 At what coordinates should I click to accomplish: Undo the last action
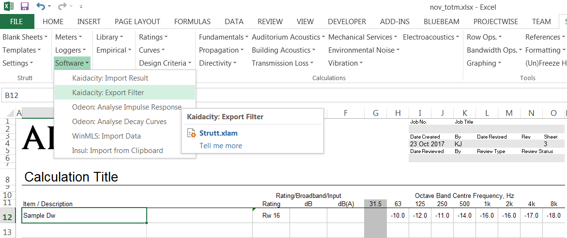41,6
